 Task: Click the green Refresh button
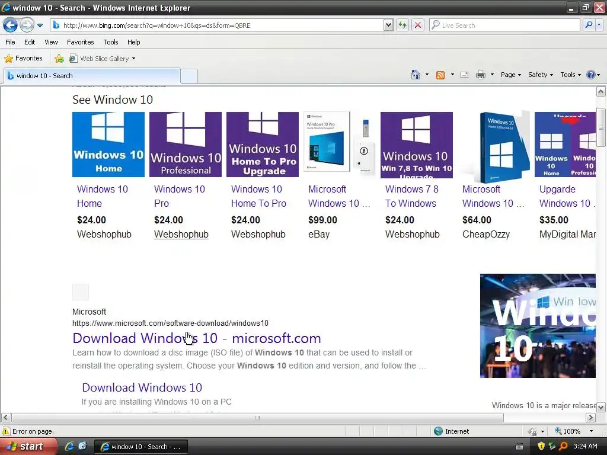coord(402,25)
